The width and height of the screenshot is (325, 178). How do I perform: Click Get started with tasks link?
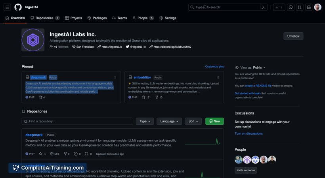247,93
